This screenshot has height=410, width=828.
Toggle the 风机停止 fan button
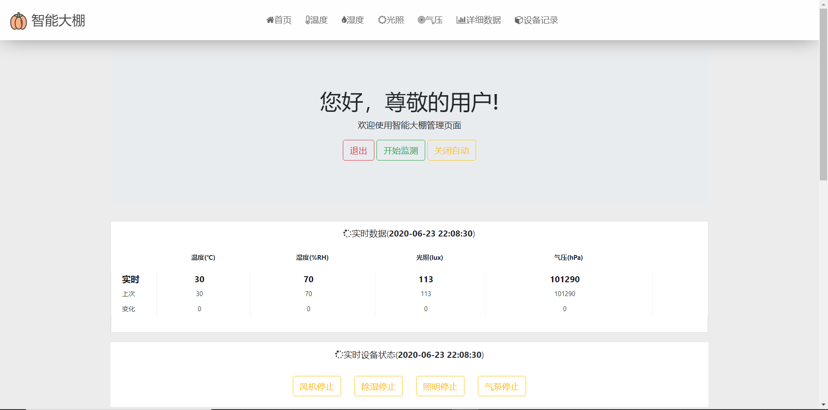[x=317, y=386]
